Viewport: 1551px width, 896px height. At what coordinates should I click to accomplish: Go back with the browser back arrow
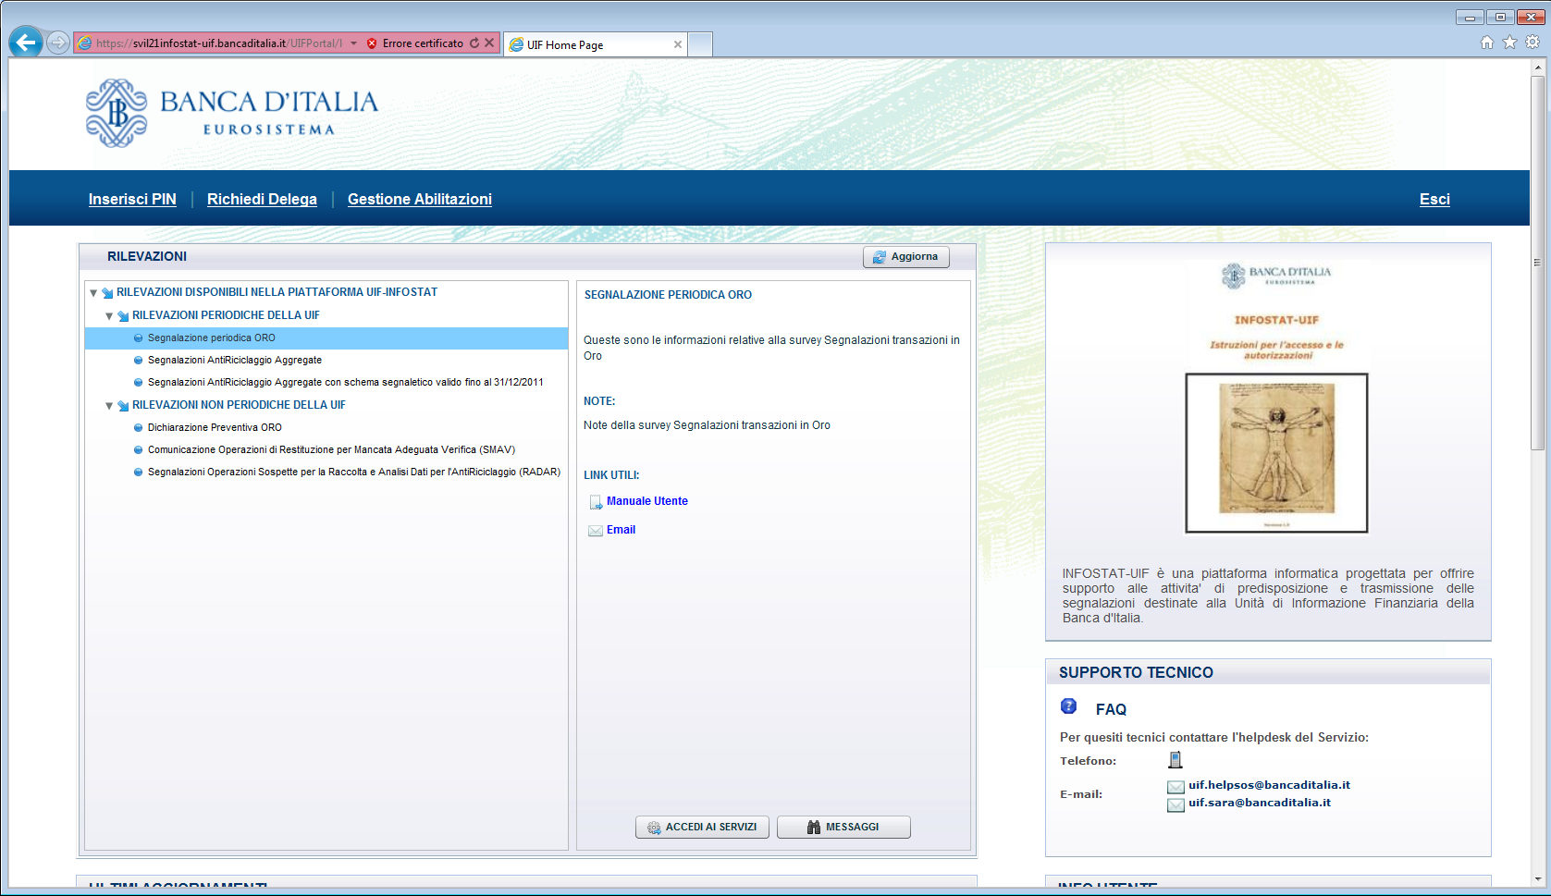pyautogui.click(x=26, y=42)
